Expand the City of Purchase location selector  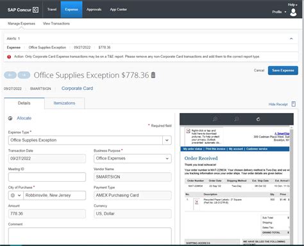click(16, 195)
